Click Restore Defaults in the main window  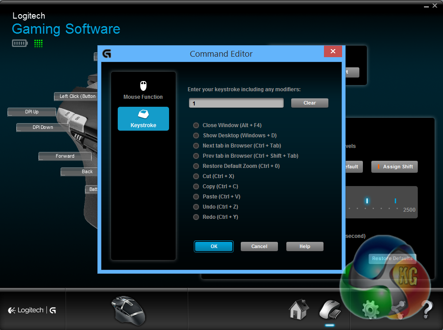tap(392, 258)
